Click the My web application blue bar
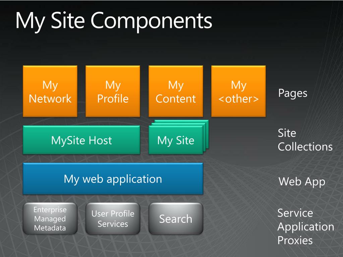343x257 pixels. point(113,179)
